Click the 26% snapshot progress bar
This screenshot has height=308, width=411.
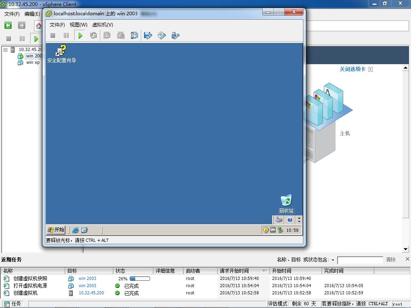[140, 278]
